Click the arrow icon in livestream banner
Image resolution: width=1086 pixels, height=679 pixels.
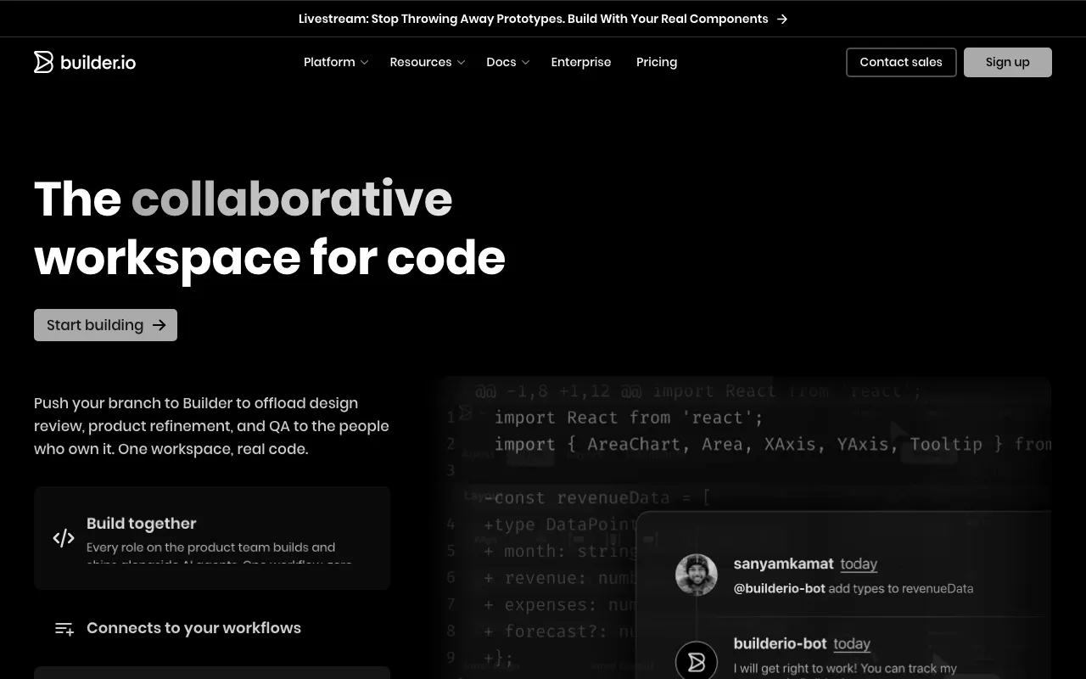pos(782,19)
